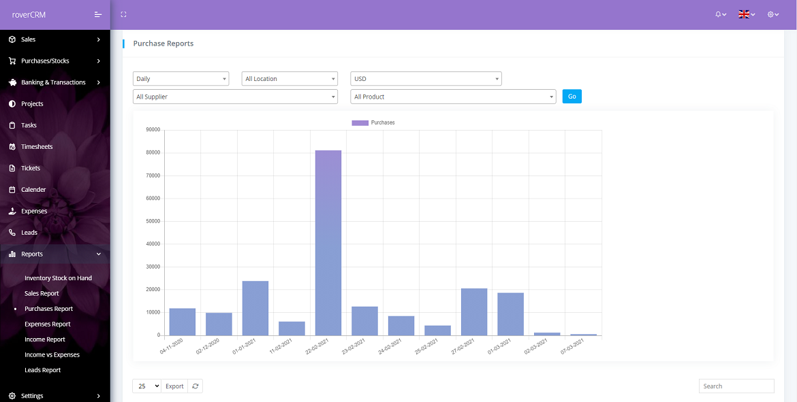Click the refresh icon next to Export

pos(196,386)
